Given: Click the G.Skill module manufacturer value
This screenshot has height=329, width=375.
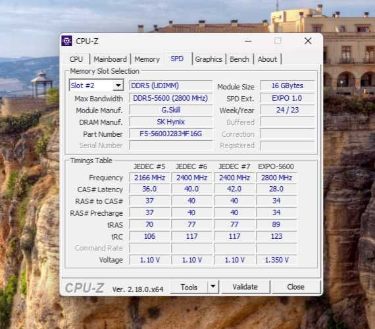Looking at the screenshot, I should click(170, 110).
